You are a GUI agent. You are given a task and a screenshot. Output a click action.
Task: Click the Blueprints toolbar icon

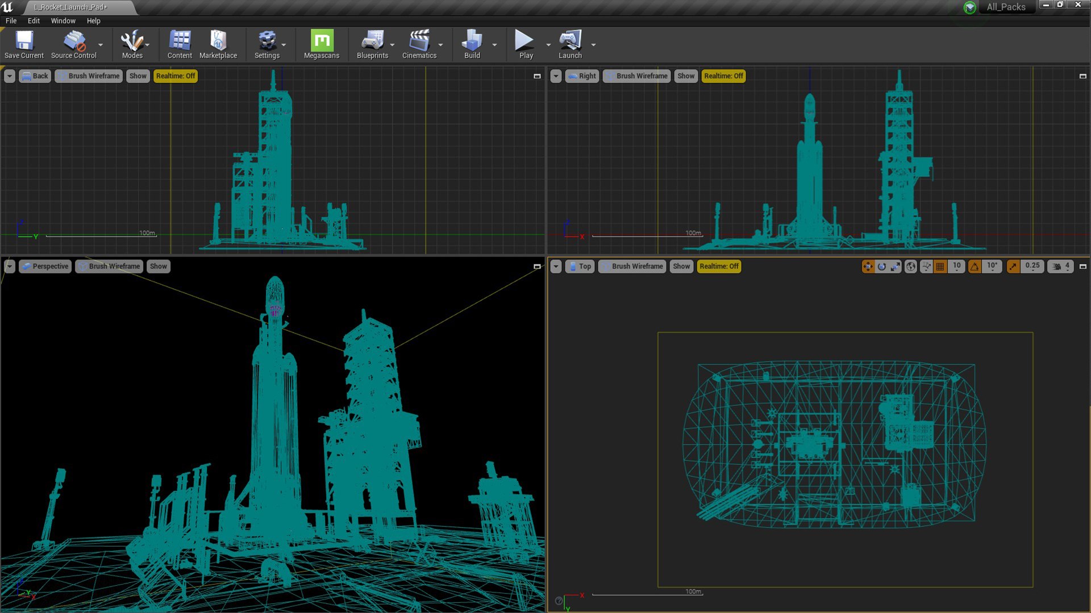(373, 44)
